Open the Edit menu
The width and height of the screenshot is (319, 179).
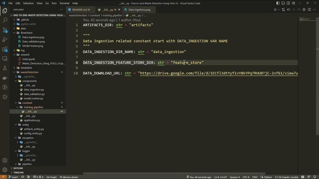18,3
